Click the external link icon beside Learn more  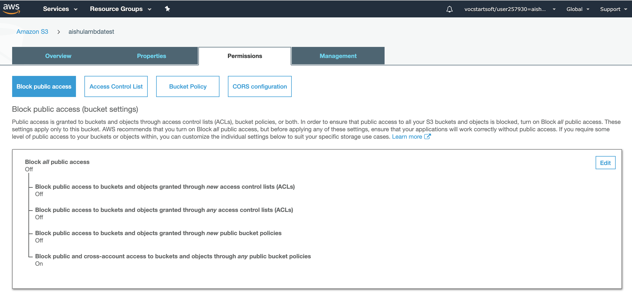click(x=427, y=137)
